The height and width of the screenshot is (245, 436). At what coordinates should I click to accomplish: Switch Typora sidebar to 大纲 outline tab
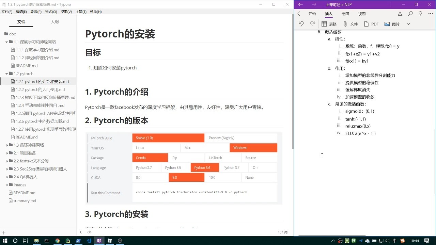coord(54,22)
